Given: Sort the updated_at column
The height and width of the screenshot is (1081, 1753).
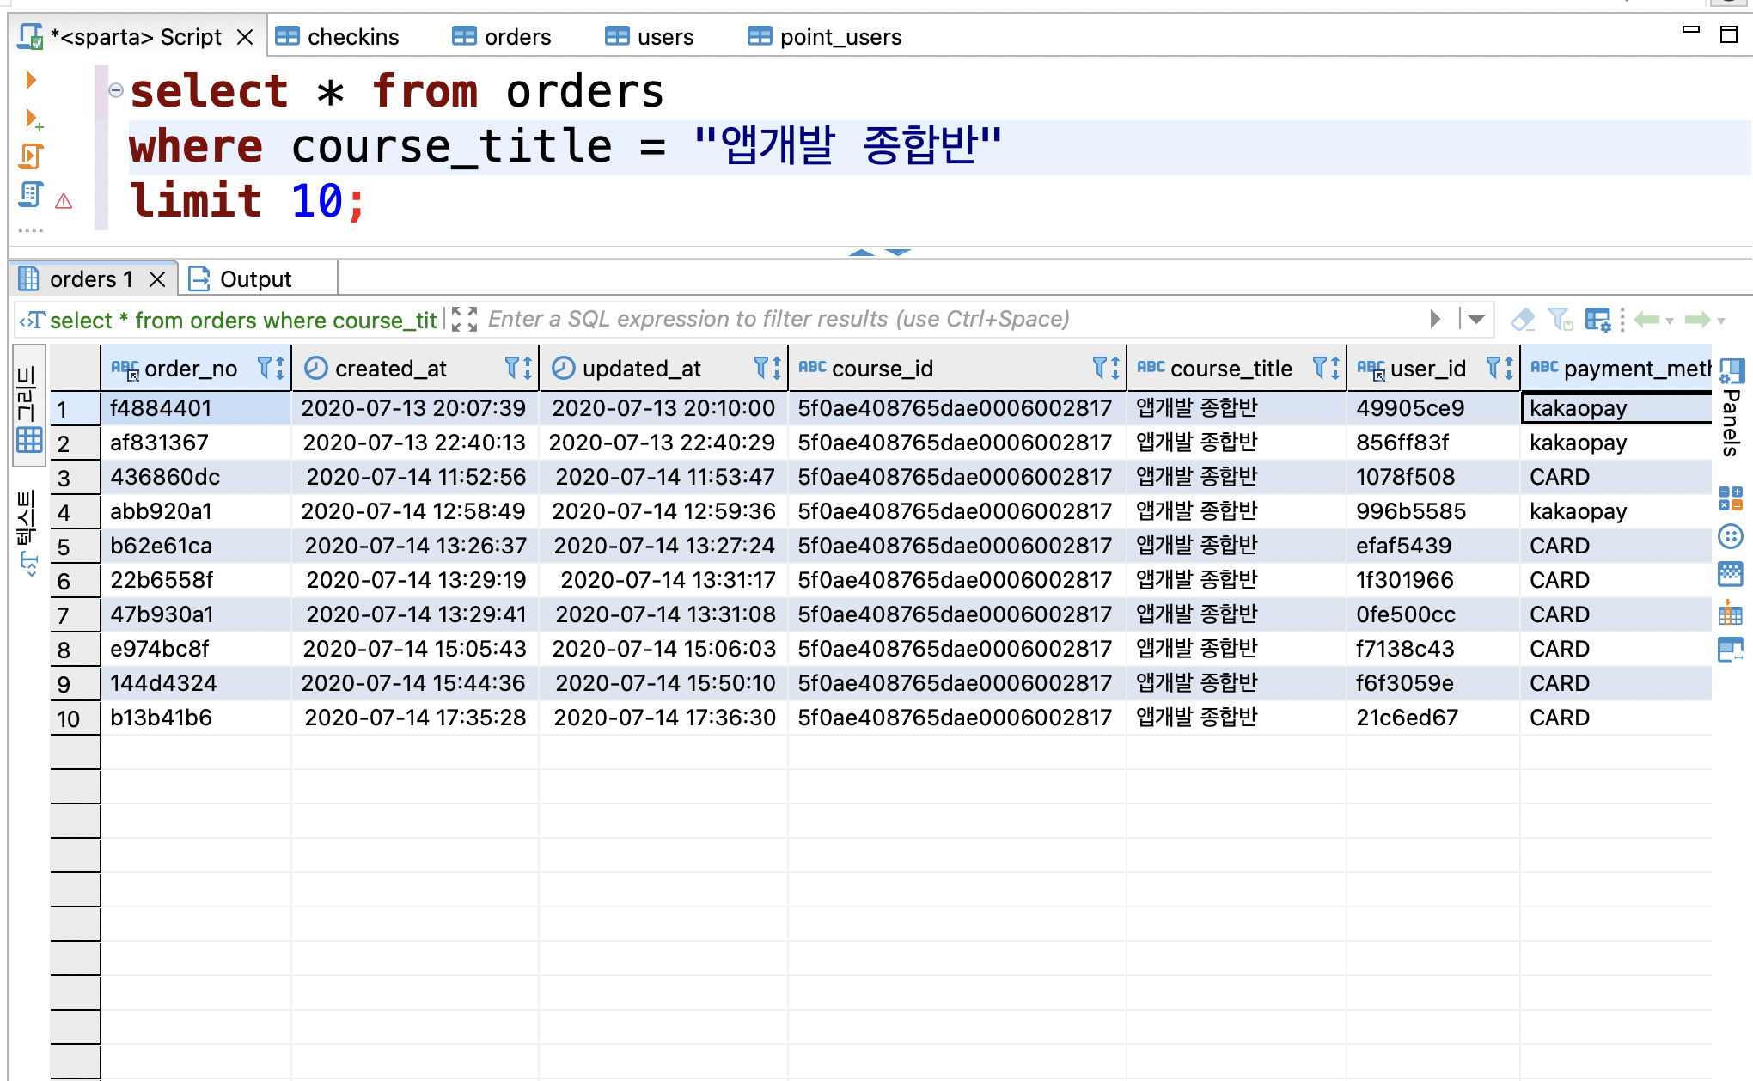Looking at the screenshot, I should pyautogui.click(x=776, y=368).
